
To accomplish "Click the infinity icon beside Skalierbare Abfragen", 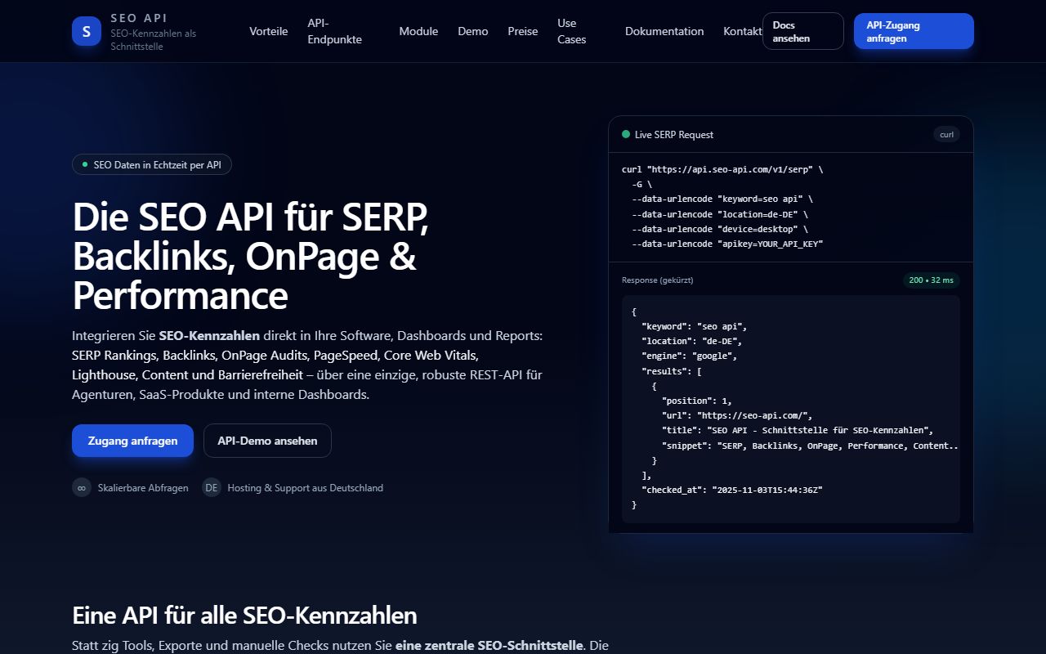I will tap(82, 488).
